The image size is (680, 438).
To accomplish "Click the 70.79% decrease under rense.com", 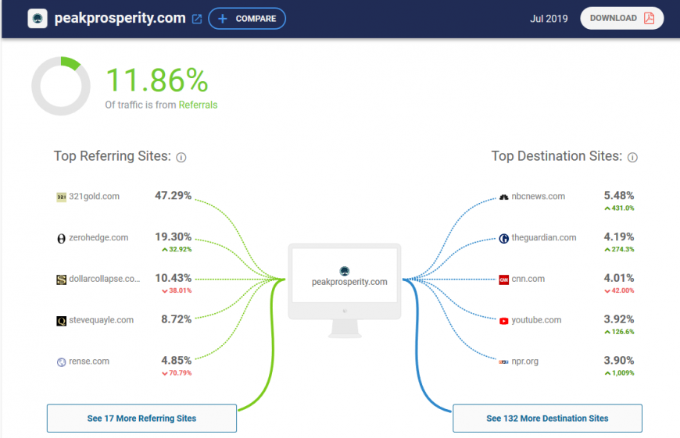I will [177, 372].
